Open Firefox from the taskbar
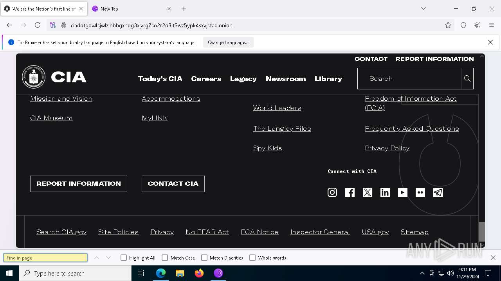 point(199,273)
